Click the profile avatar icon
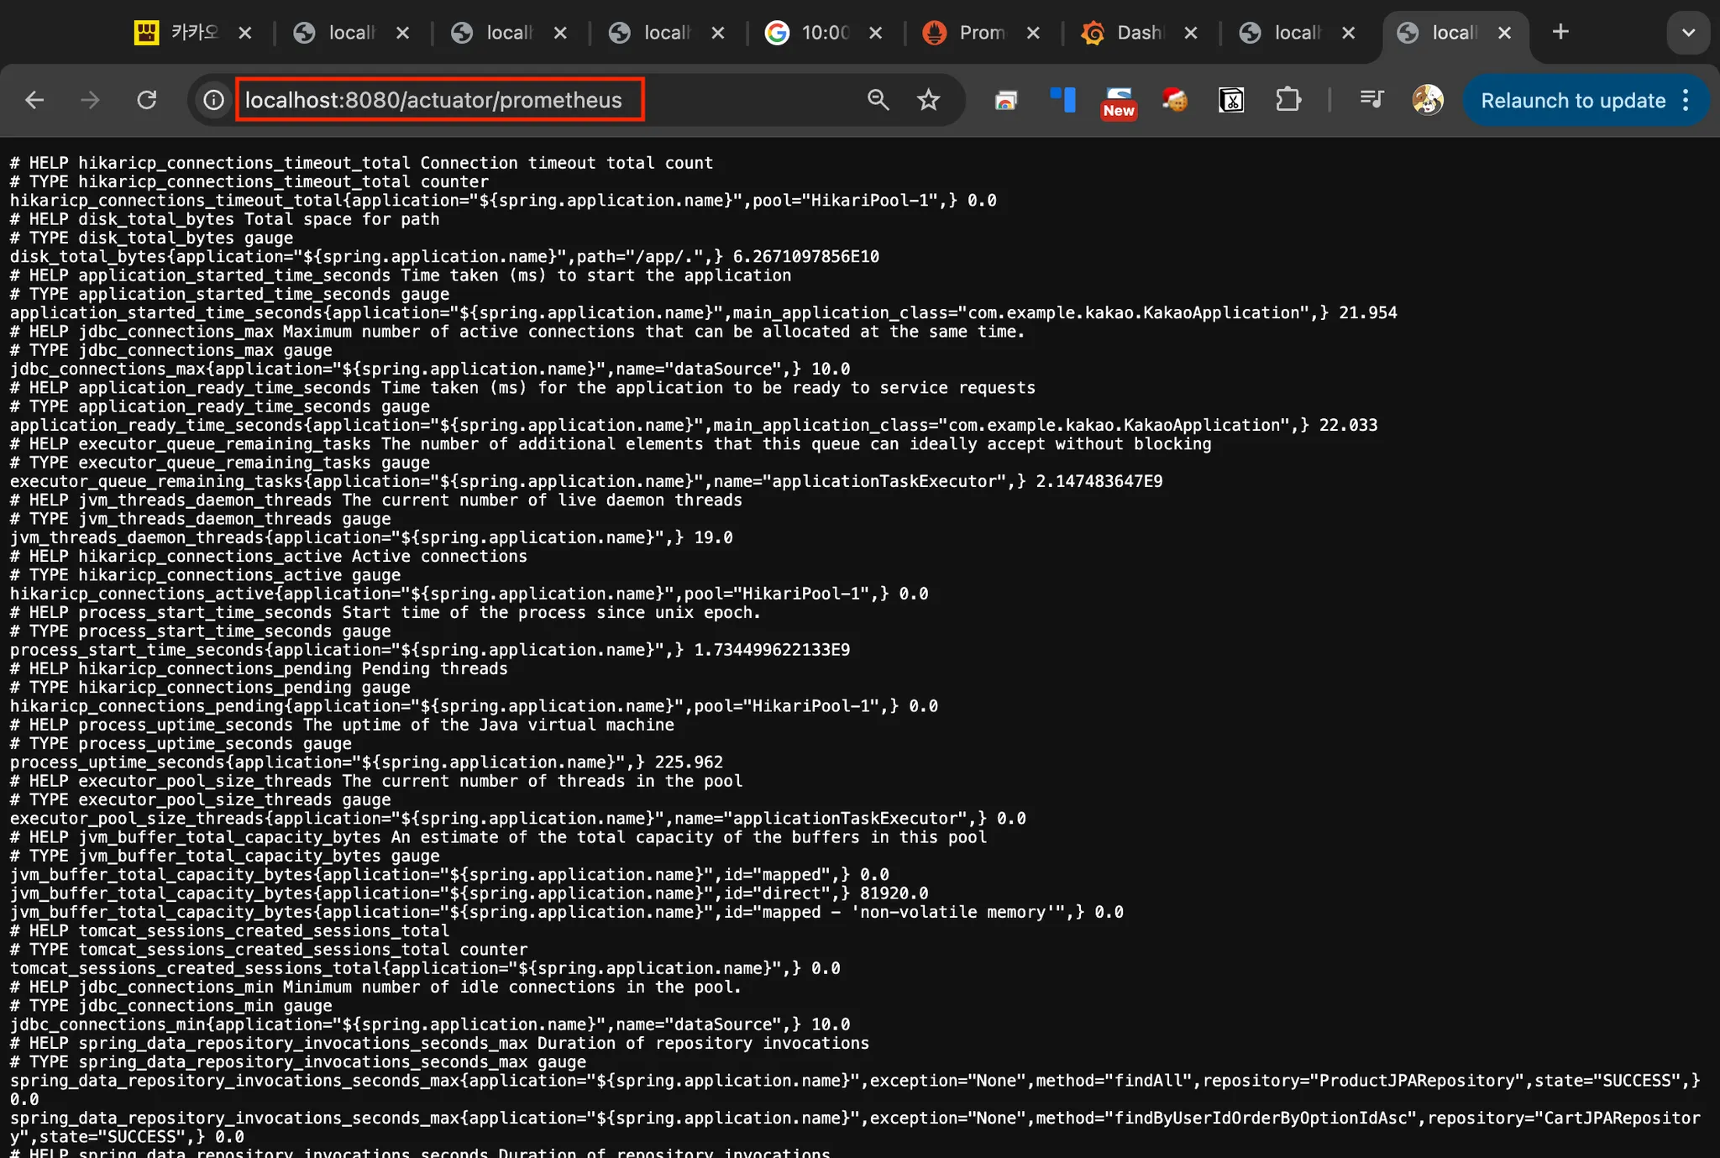Screen dimensions: 1720x1158 (1427, 100)
